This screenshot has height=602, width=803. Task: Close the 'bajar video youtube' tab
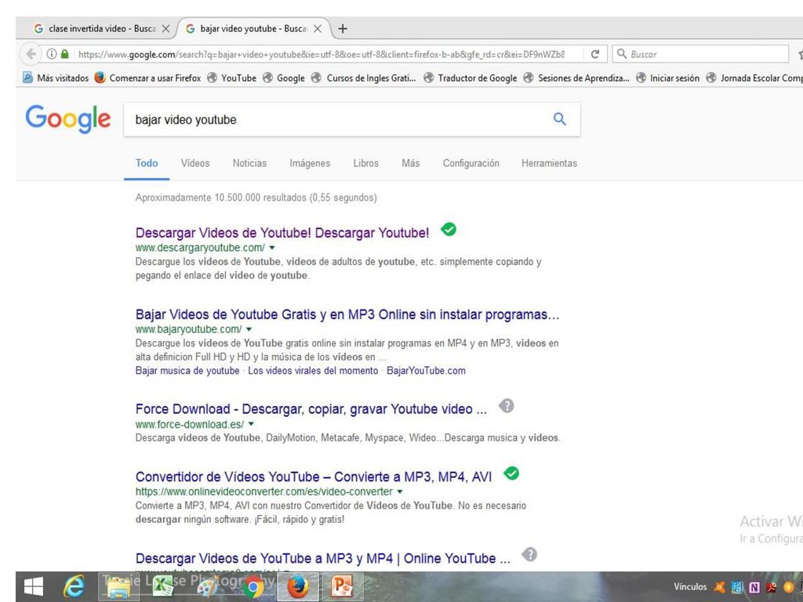318,29
